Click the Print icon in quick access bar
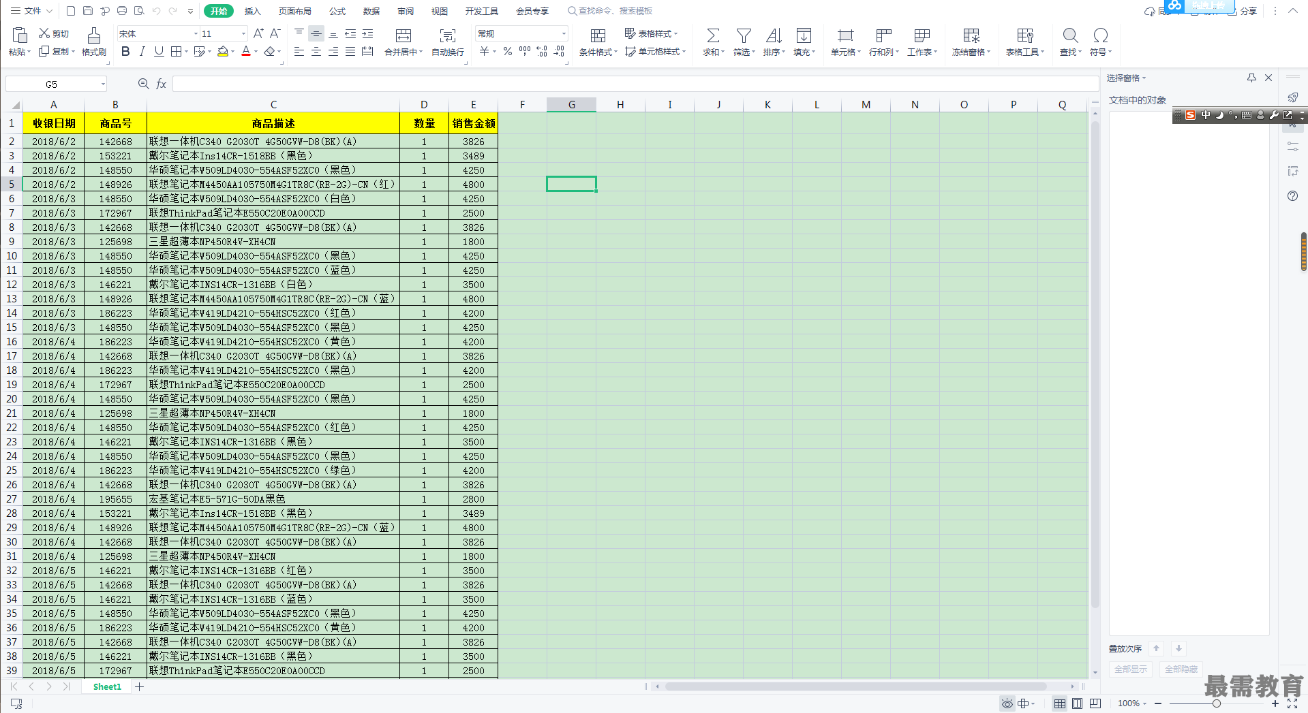The image size is (1308, 713). (122, 11)
